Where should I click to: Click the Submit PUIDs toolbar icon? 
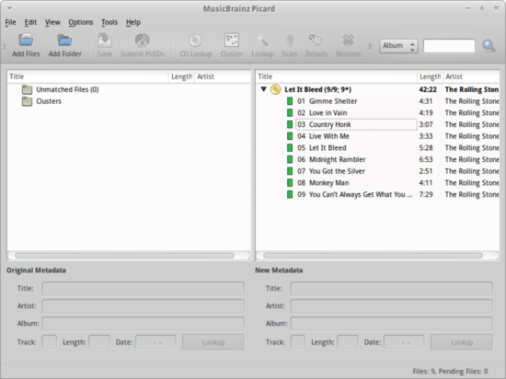pos(143,40)
